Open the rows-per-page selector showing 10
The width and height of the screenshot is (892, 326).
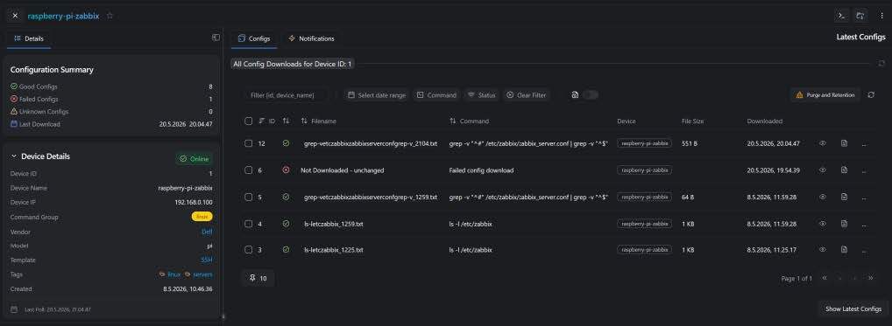click(x=258, y=279)
